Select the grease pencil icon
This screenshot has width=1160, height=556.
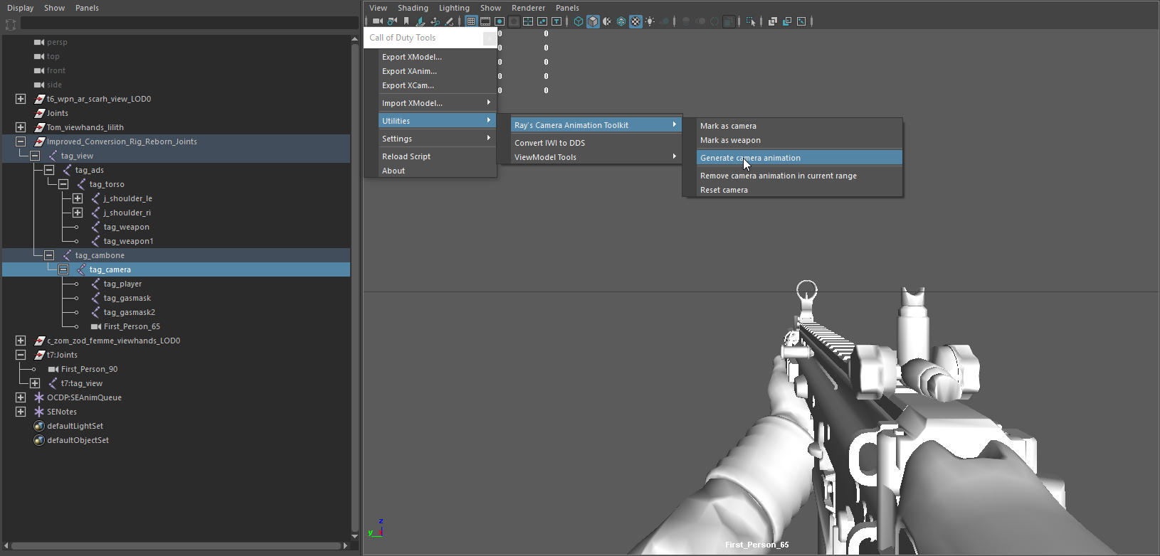pyautogui.click(x=449, y=21)
